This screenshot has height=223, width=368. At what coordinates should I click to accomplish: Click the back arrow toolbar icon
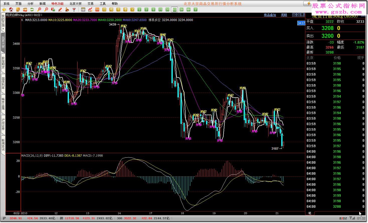click(x=4, y=10)
